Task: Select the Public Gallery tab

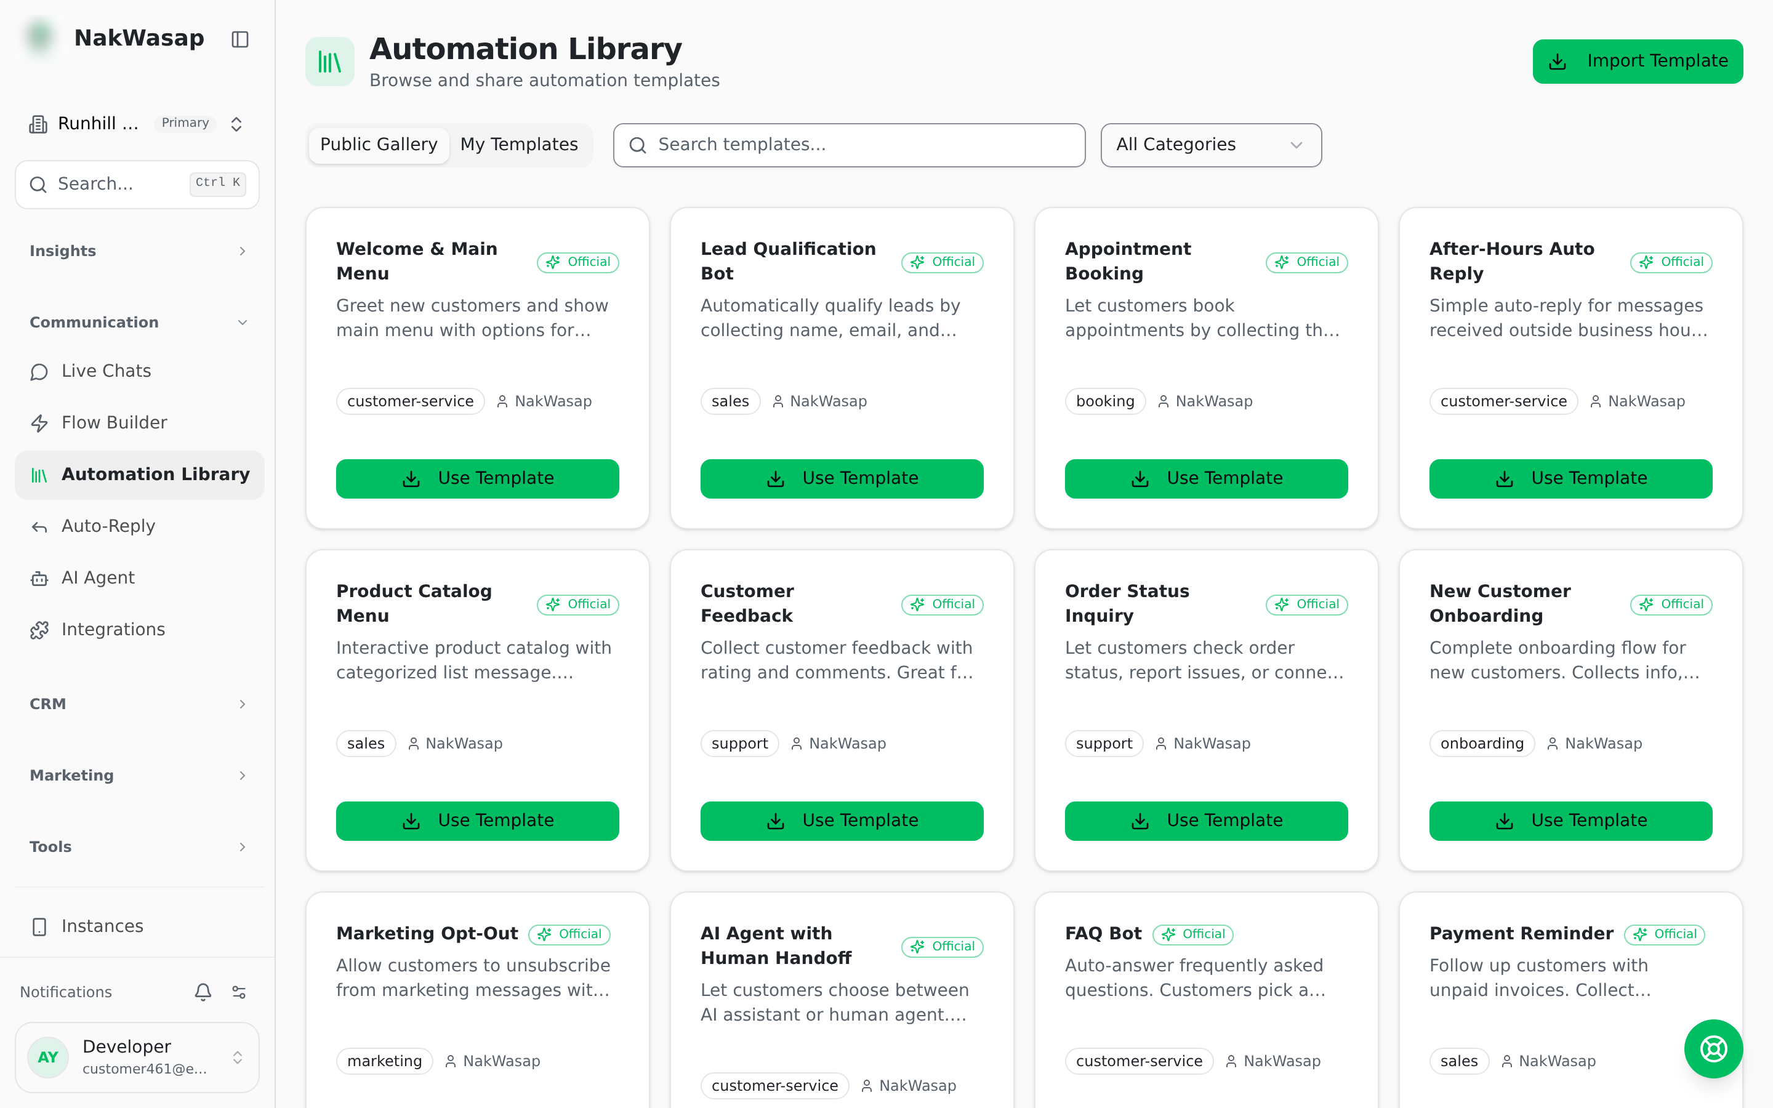Action: coord(379,145)
